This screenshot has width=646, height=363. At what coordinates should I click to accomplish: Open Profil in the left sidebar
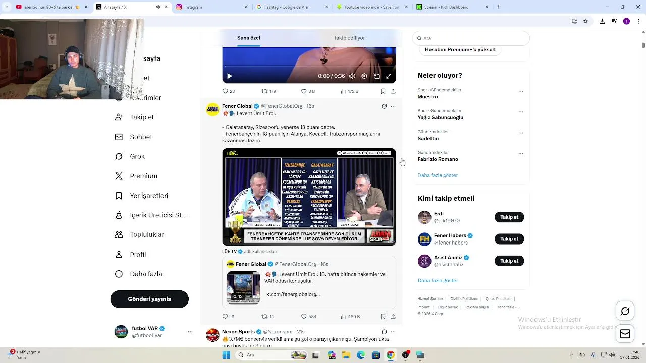(x=131, y=255)
